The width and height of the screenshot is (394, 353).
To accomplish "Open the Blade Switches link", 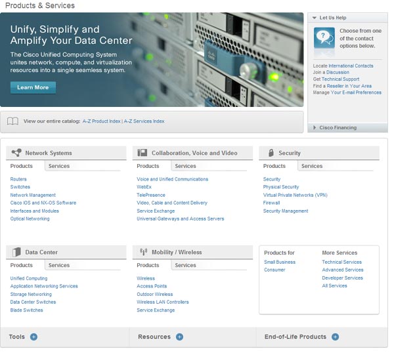I will tap(27, 310).
